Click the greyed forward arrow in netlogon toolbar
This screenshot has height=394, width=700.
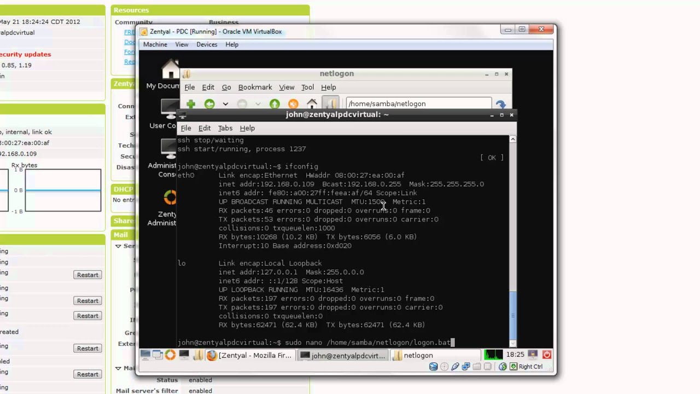[242, 103]
